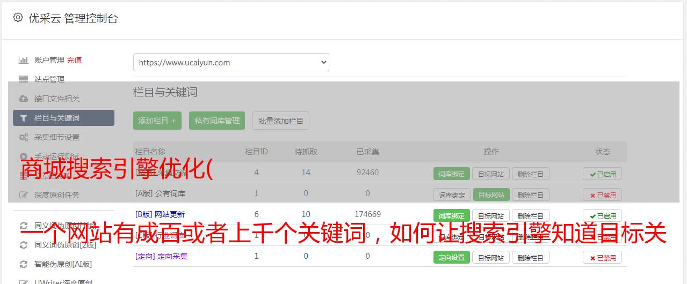Click the [A版] 公有词库 name
This screenshot has width=687, height=284.
click(160, 193)
